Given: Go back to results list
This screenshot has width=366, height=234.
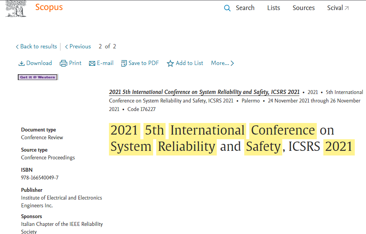Looking at the screenshot, I should point(38,46).
